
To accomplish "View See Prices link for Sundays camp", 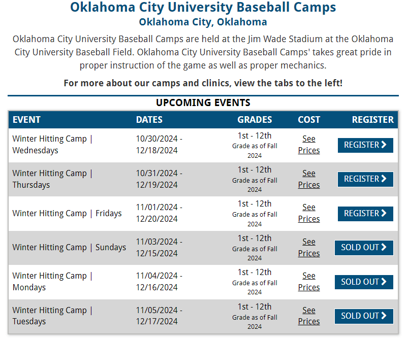I will [309, 248].
